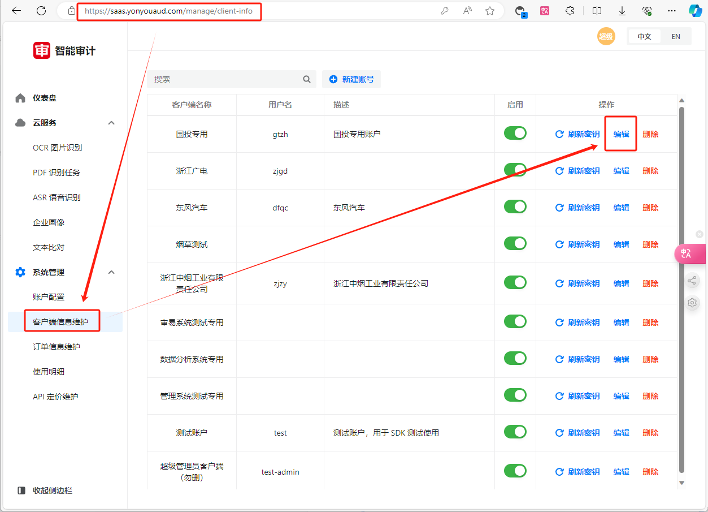Disable the 国投专用 account toggle
Viewport: 708px width, 512px height.
click(515, 133)
